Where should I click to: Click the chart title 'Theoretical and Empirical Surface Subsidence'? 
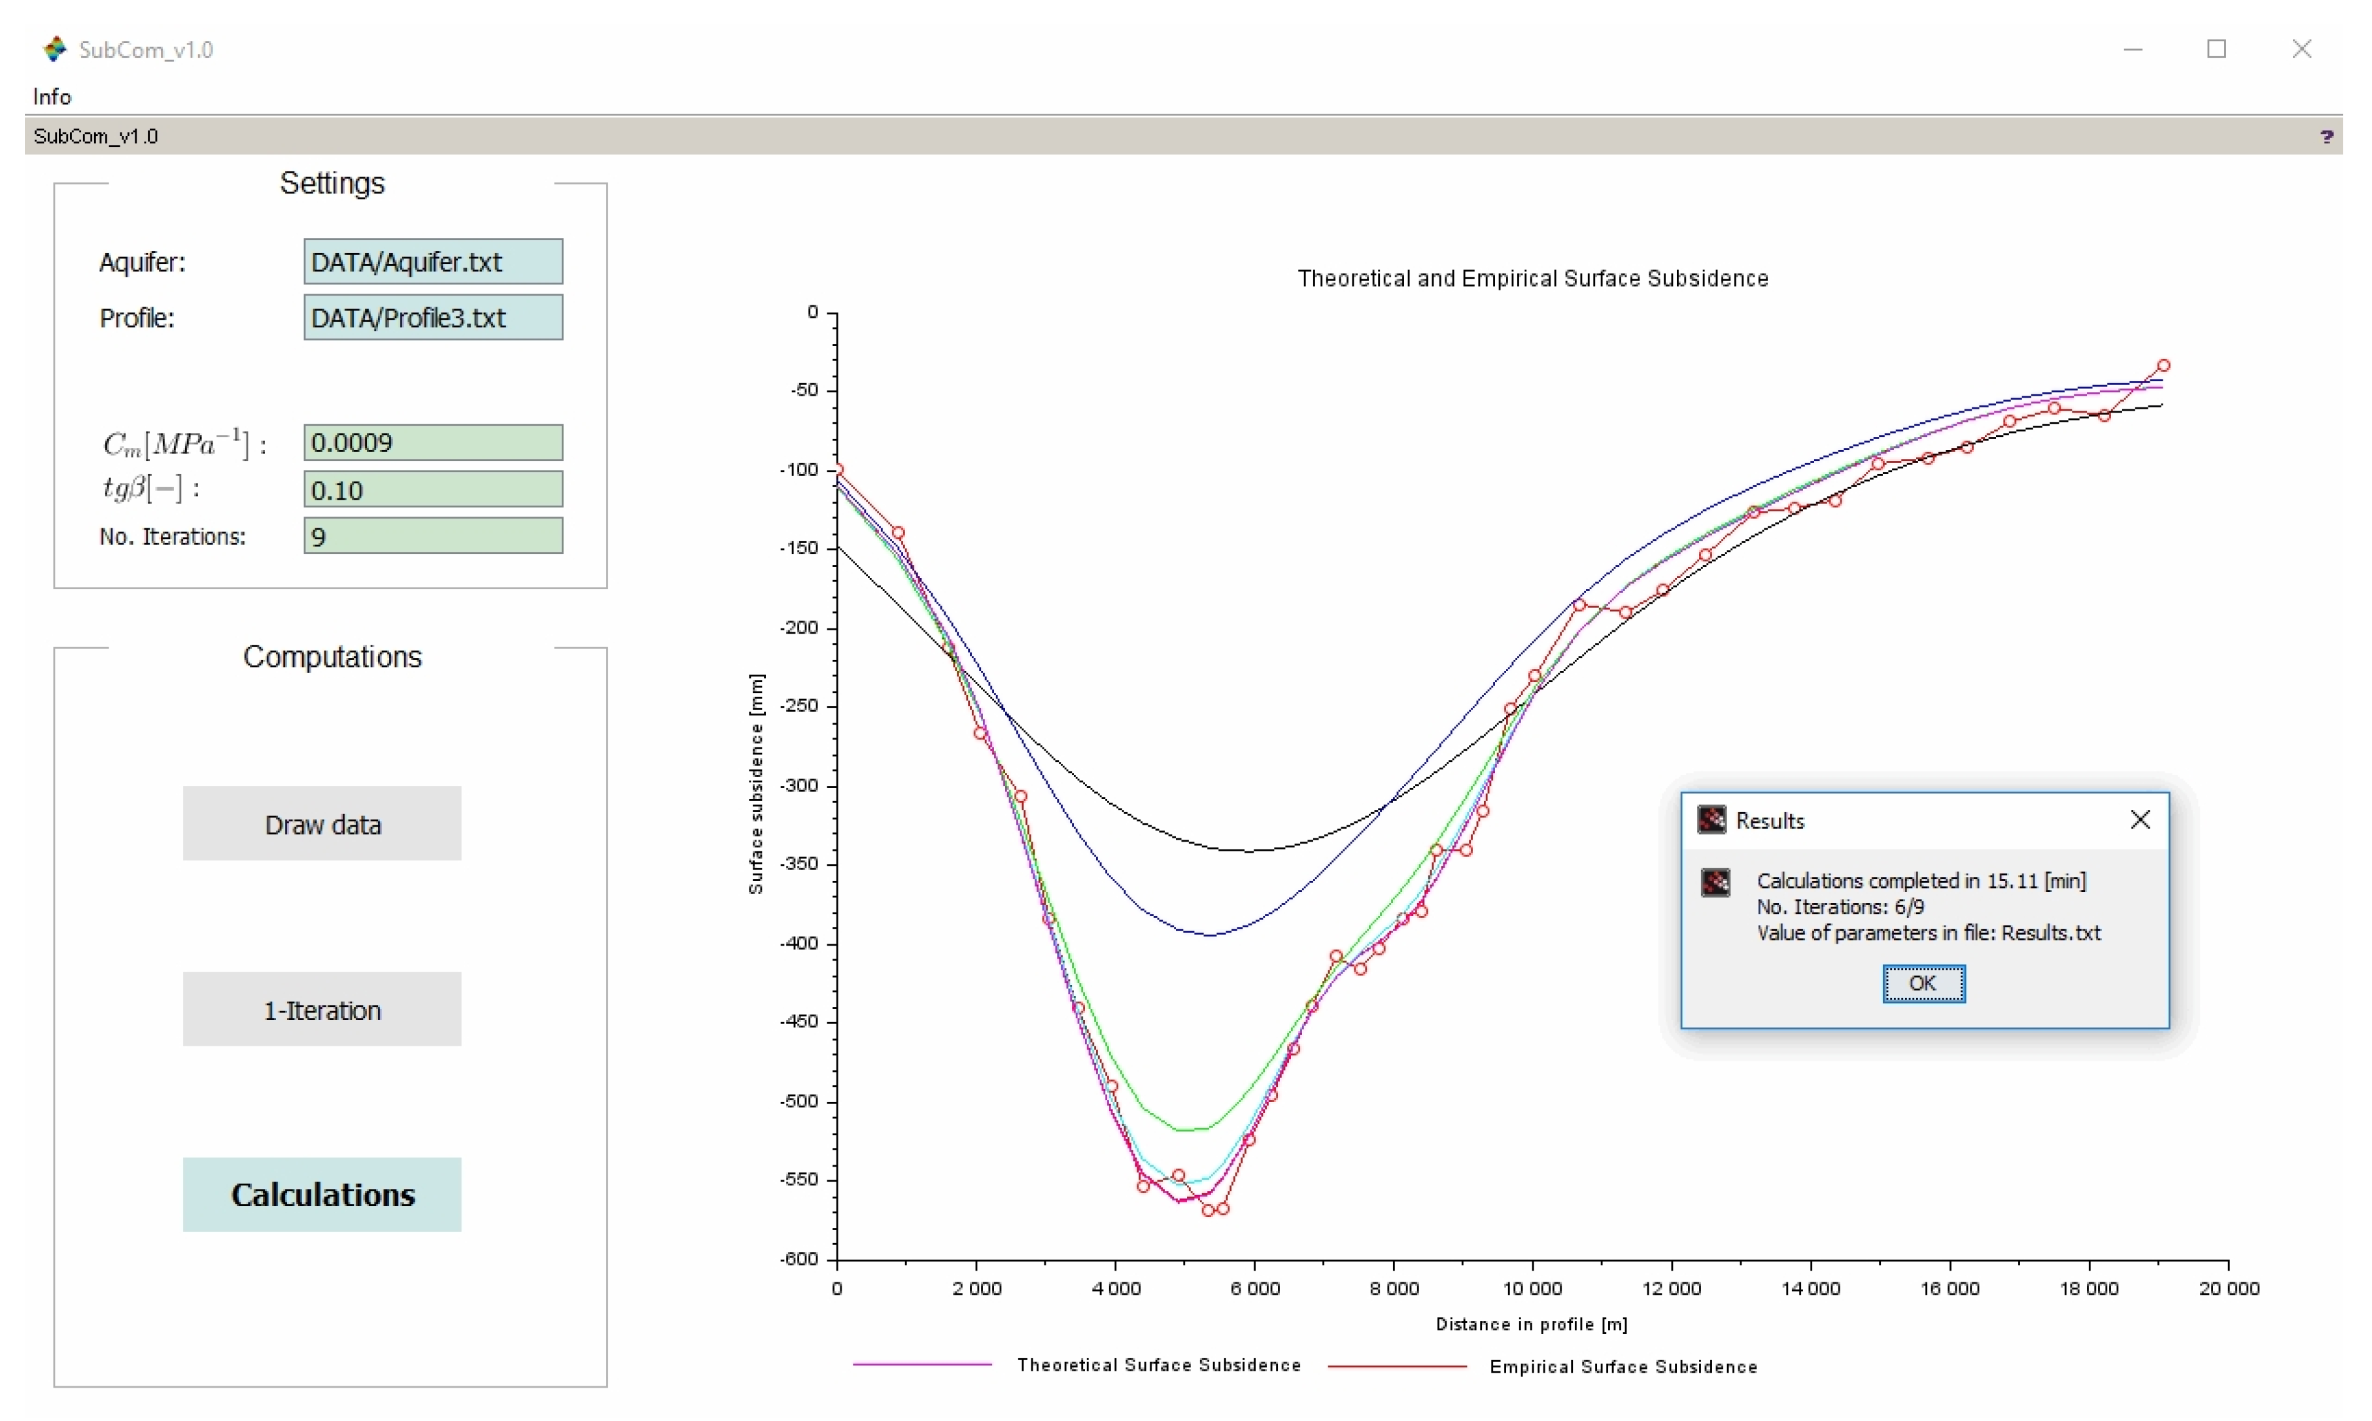(x=1532, y=279)
